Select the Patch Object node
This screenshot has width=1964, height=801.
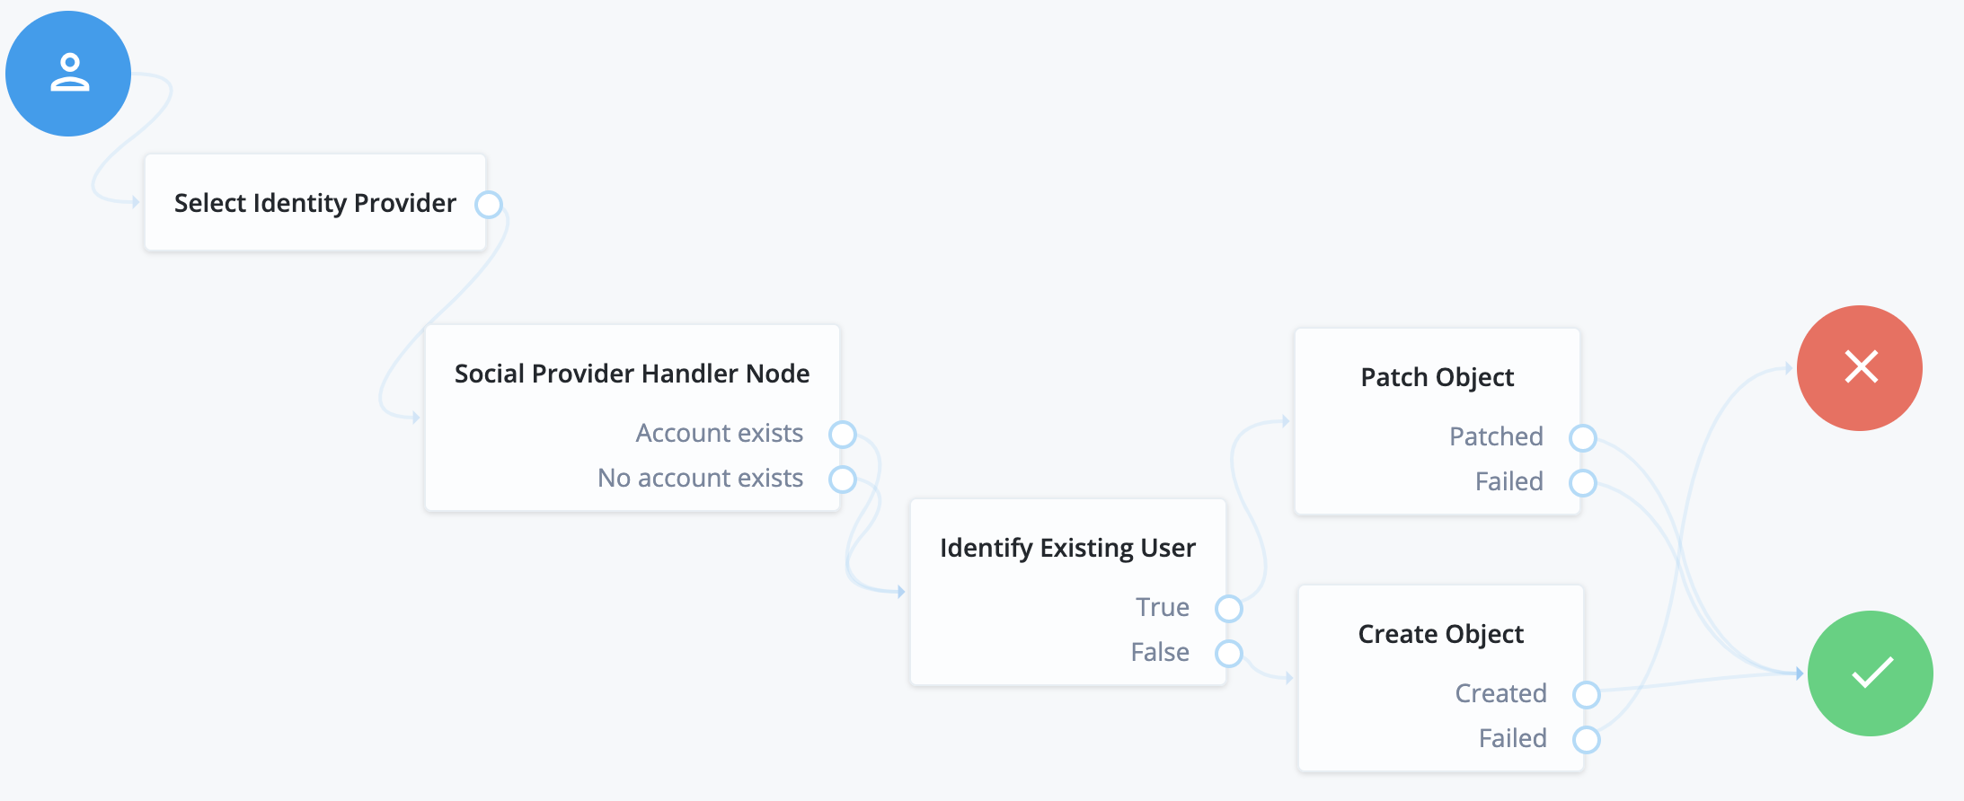coord(1436,377)
